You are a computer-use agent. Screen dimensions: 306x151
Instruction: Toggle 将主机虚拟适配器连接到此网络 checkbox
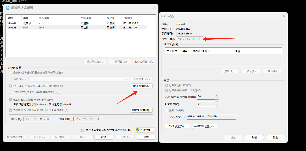pos(10,100)
